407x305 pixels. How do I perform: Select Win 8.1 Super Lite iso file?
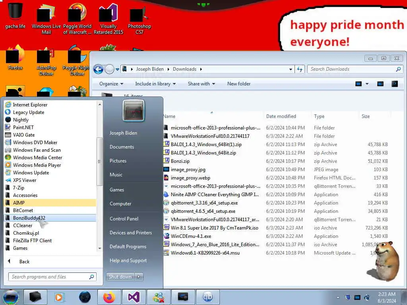pos(214,228)
